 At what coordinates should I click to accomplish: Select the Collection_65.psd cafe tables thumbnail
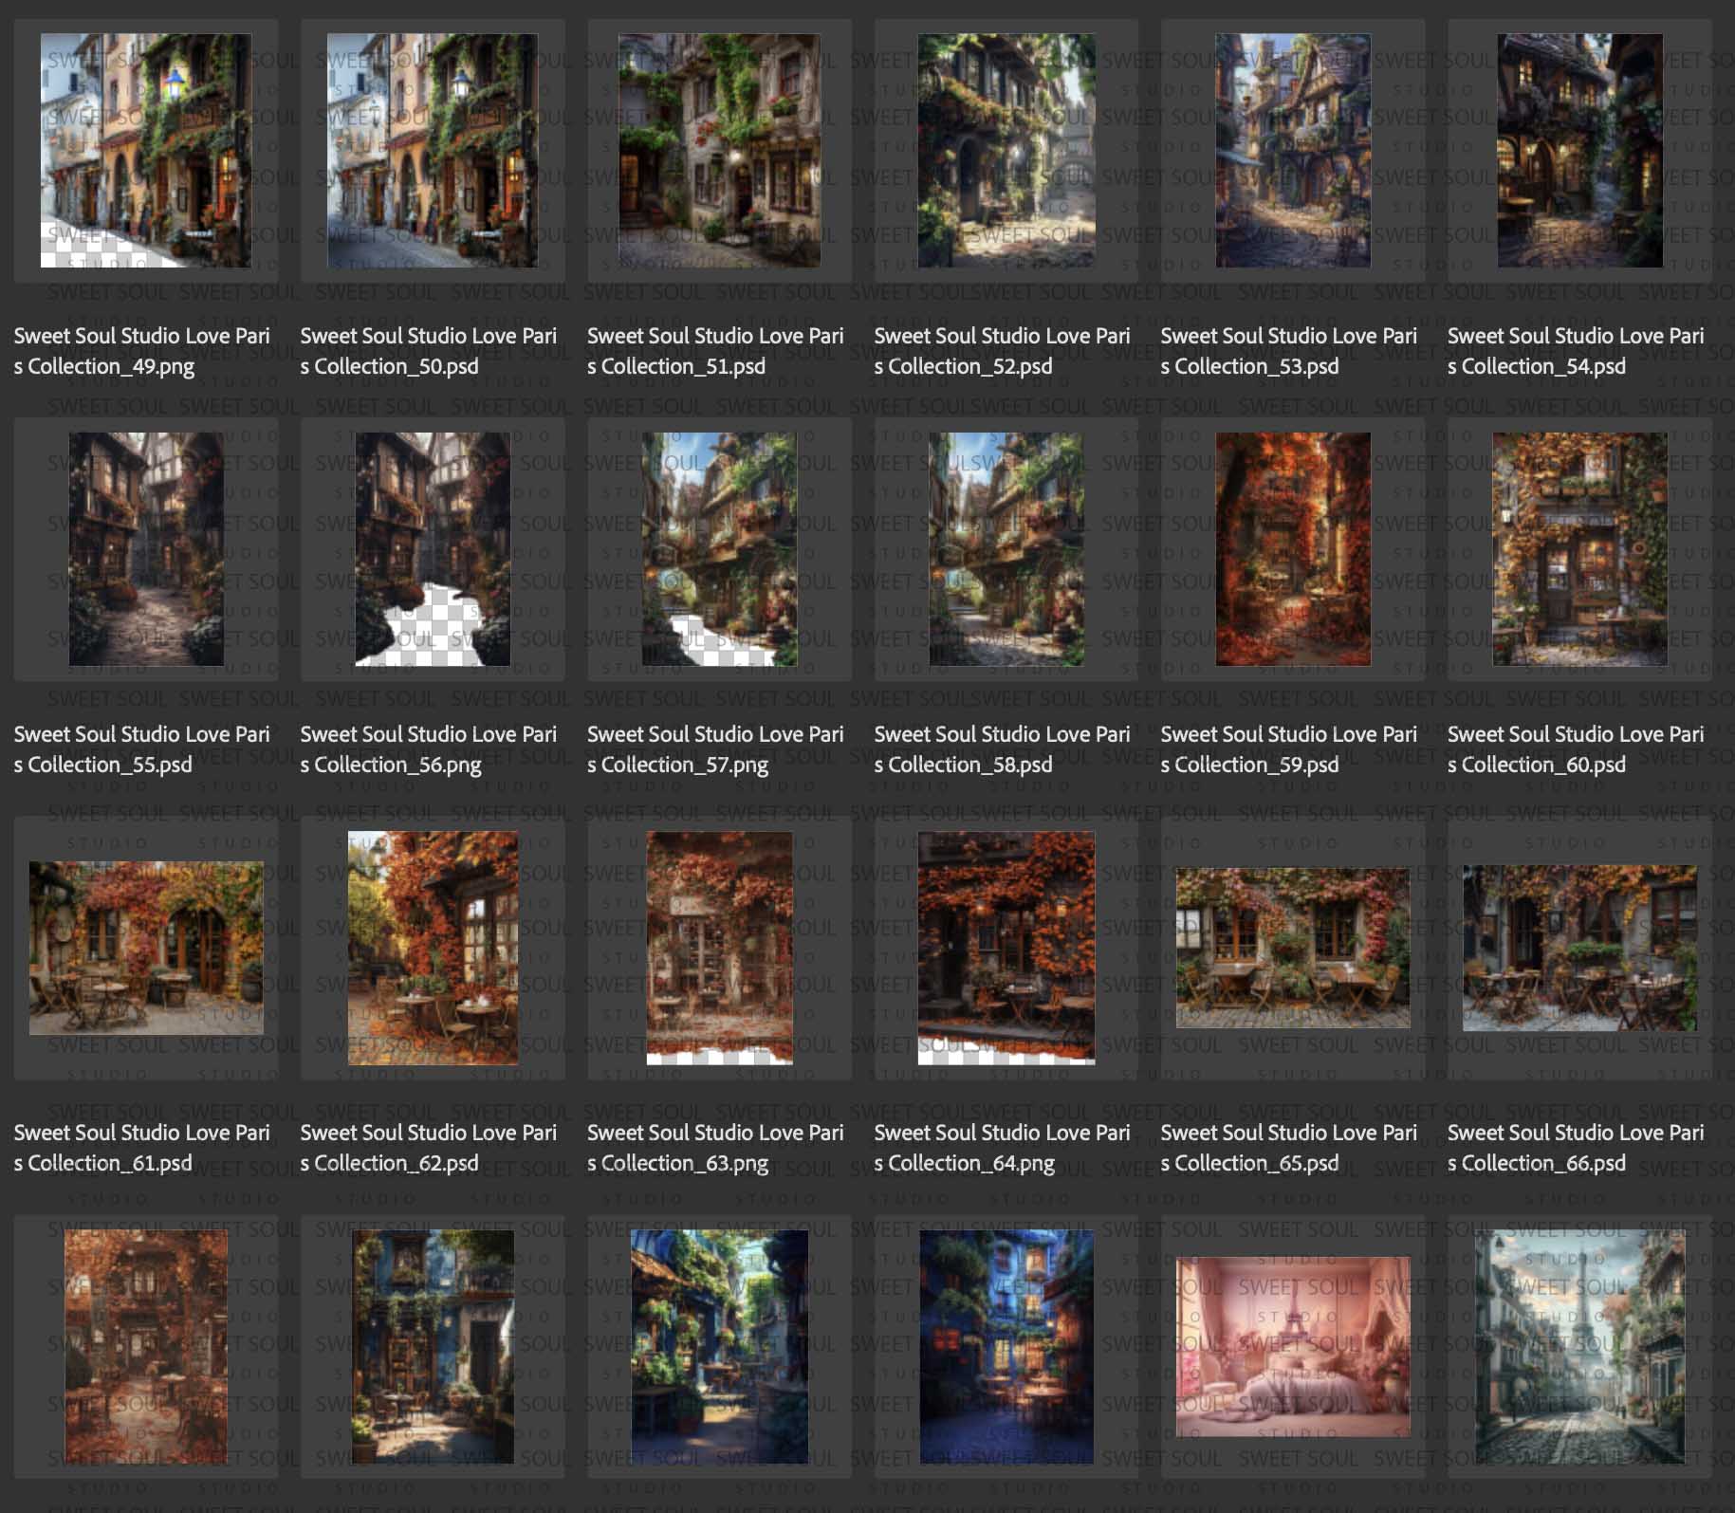(1293, 948)
